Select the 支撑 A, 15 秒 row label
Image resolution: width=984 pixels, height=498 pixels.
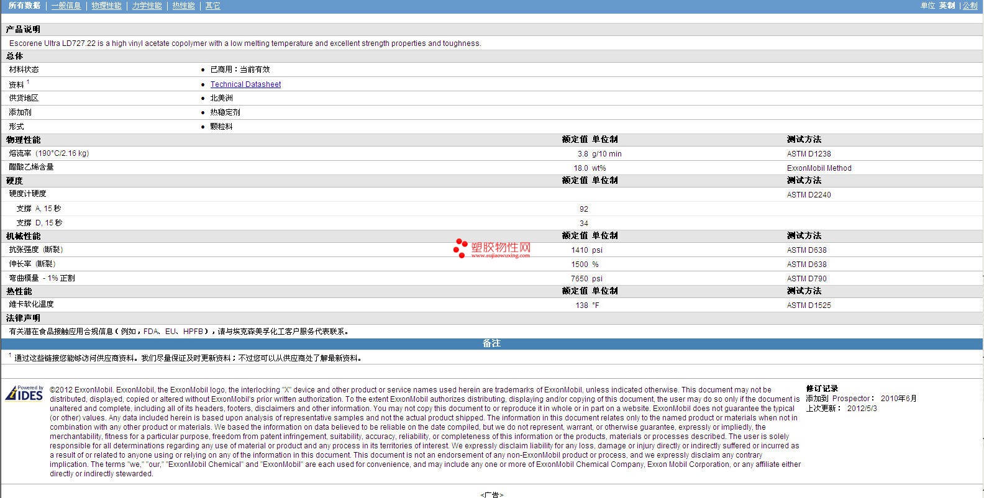39,209
